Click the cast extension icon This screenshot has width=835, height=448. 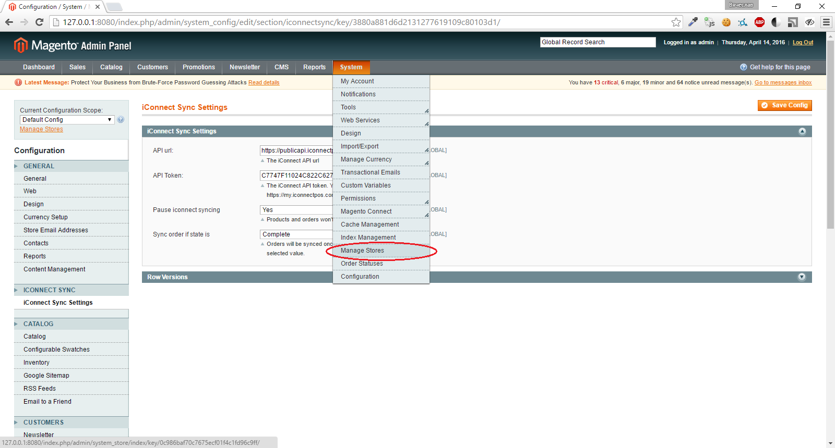tap(793, 22)
